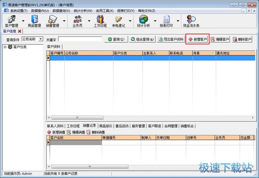The height and width of the screenshot is (178, 259).
Task: Open the 帮助文件(Z) menu
Action: pyautogui.click(x=147, y=11)
